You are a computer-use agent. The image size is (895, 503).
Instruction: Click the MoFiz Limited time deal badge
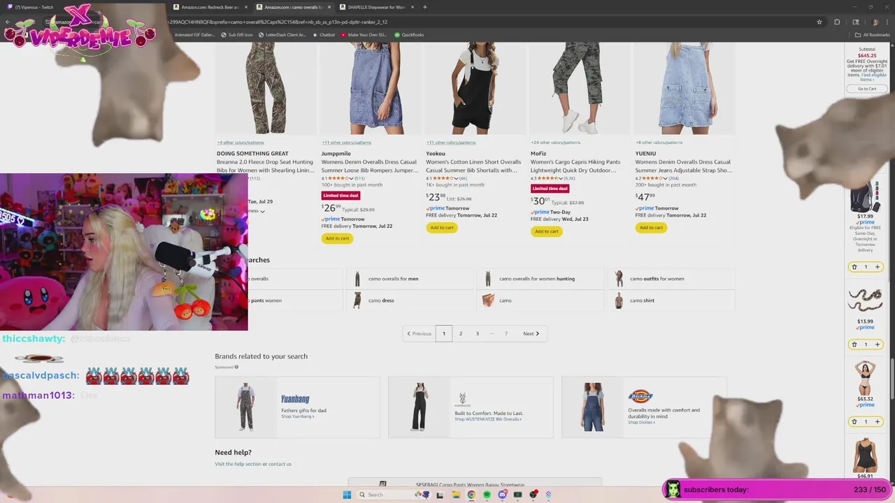coord(550,189)
